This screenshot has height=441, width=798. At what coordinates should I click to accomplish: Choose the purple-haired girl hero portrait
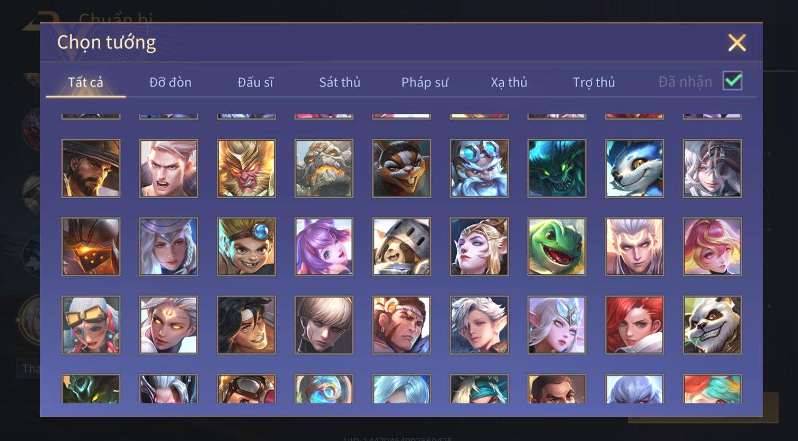pyautogui.click(x=324, y=247)
